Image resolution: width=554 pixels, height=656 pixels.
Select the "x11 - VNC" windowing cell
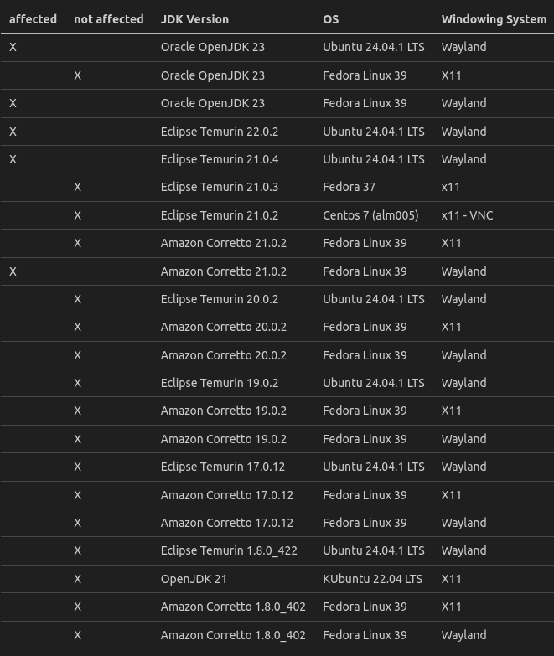pos(467,215)
